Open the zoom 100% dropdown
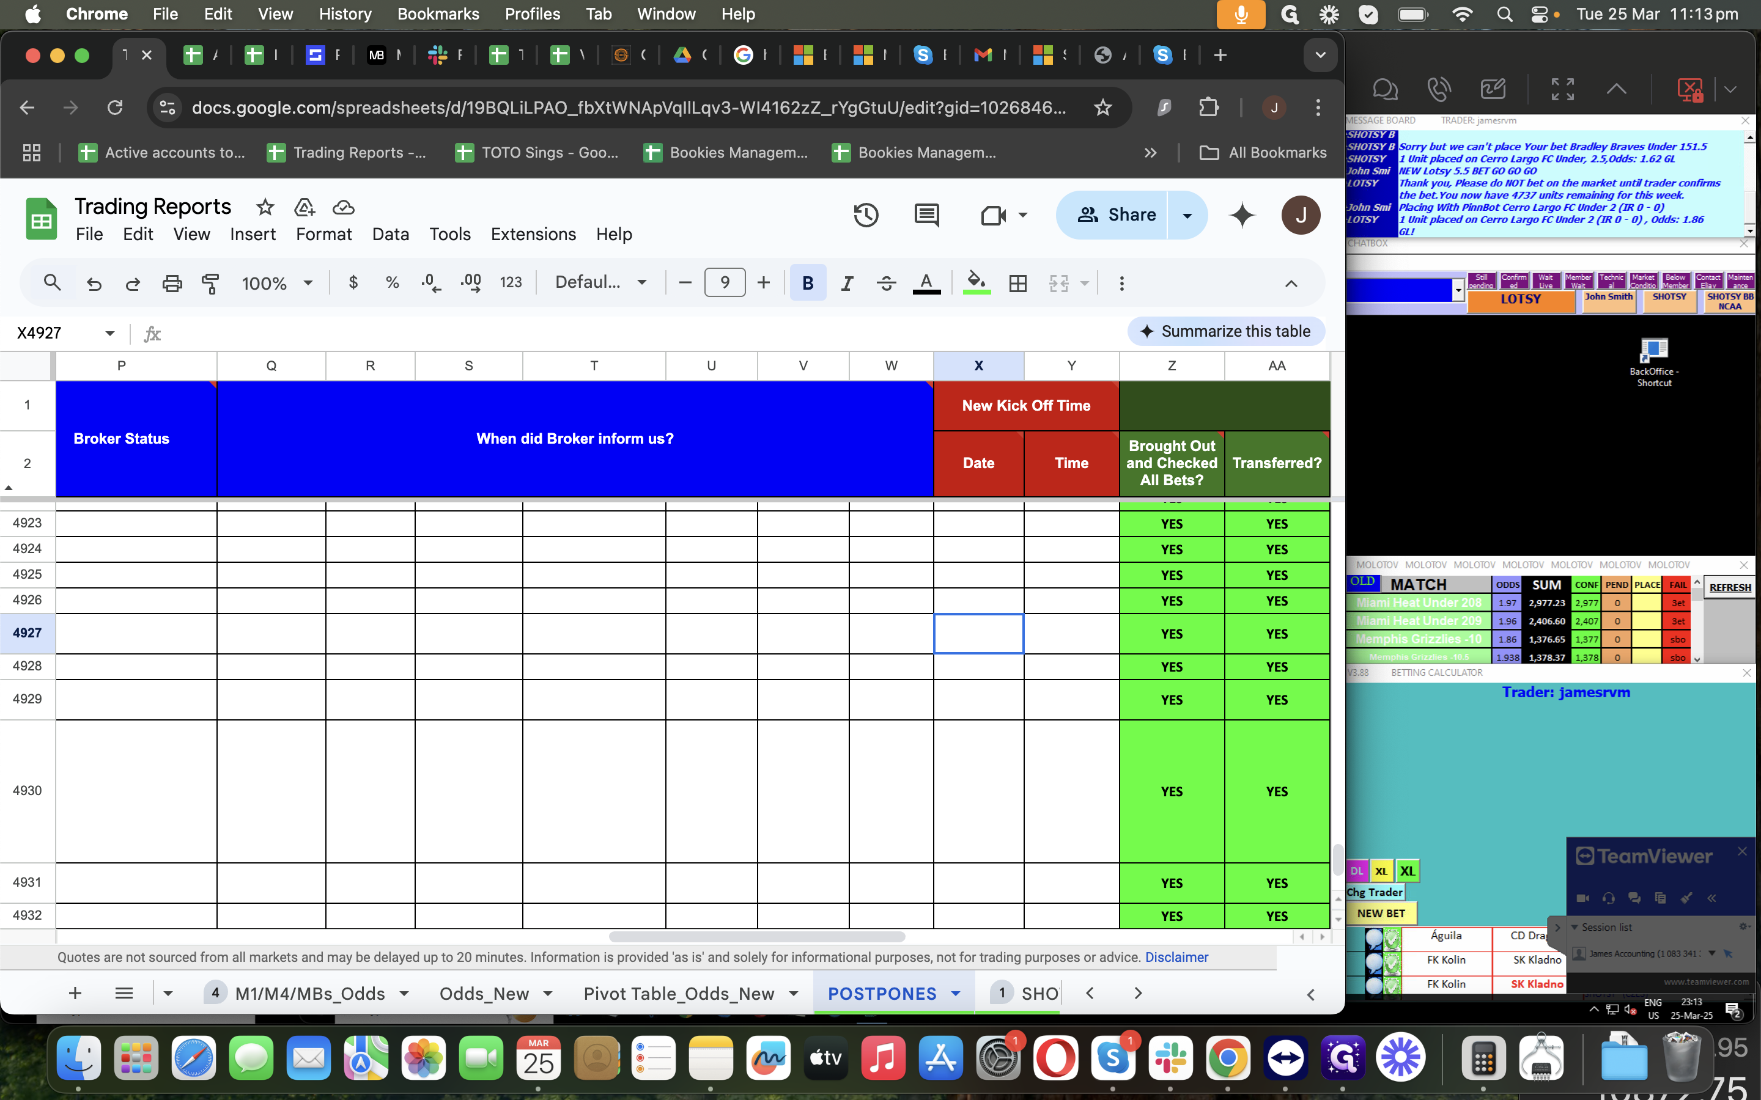Viewport: 1761px width, 1100px height. [276, 283]
